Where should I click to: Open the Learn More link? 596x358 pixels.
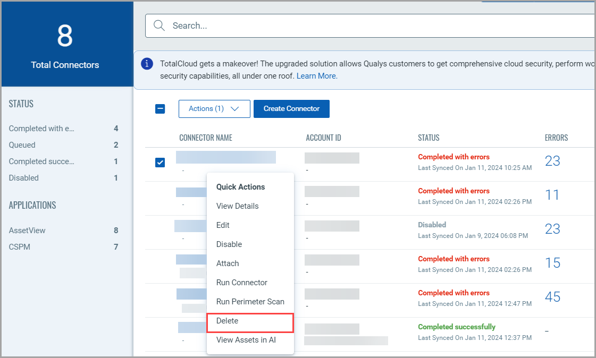pyautogui.click(x=316, y=76)
